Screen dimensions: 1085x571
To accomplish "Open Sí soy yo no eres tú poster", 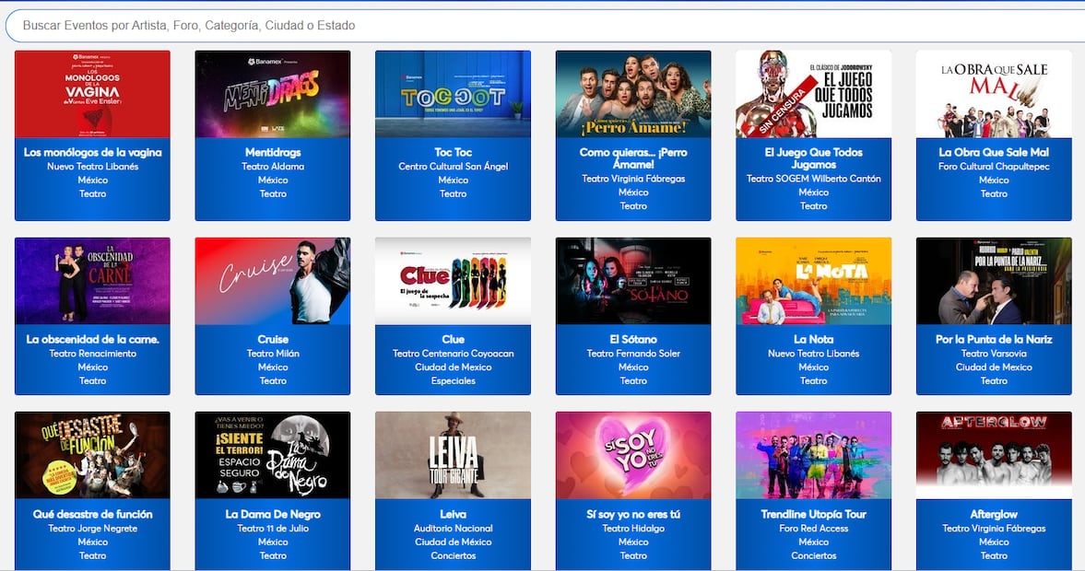I will 633,455.
